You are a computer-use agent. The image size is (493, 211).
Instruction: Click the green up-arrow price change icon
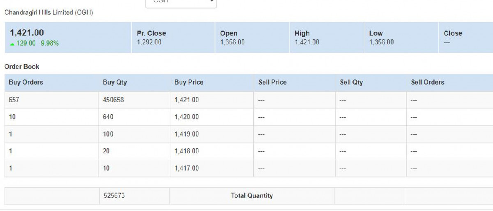pyautogui.click(x=12, y=44)
